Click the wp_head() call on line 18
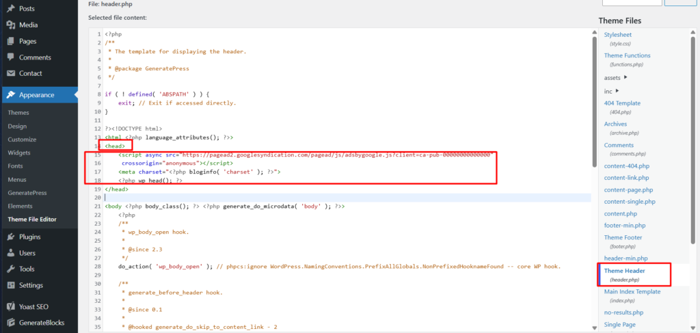The image size is (700, 333). coord(156,181)
